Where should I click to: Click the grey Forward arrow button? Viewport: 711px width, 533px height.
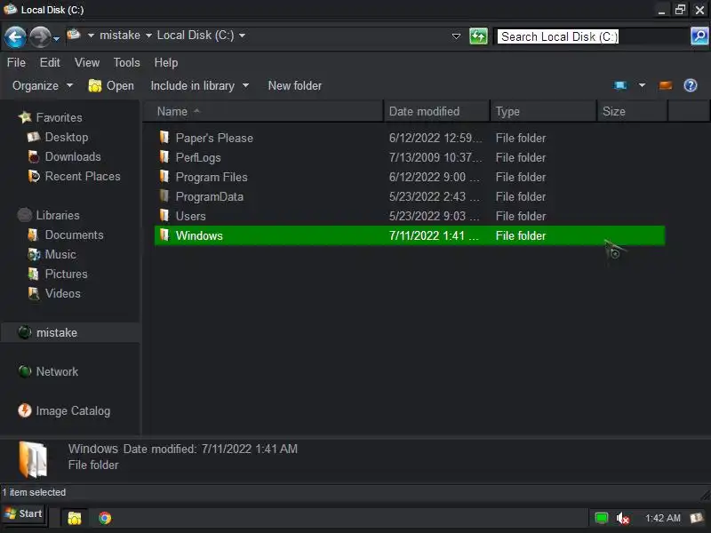[x=40, y=36]
